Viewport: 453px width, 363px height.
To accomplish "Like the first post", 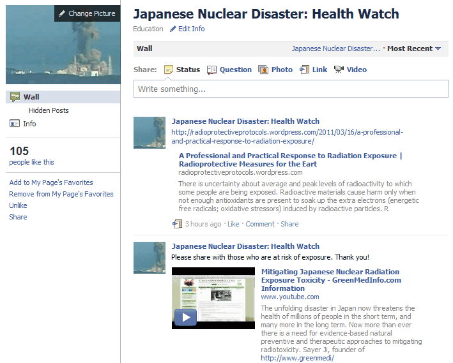I will (233, 224).
